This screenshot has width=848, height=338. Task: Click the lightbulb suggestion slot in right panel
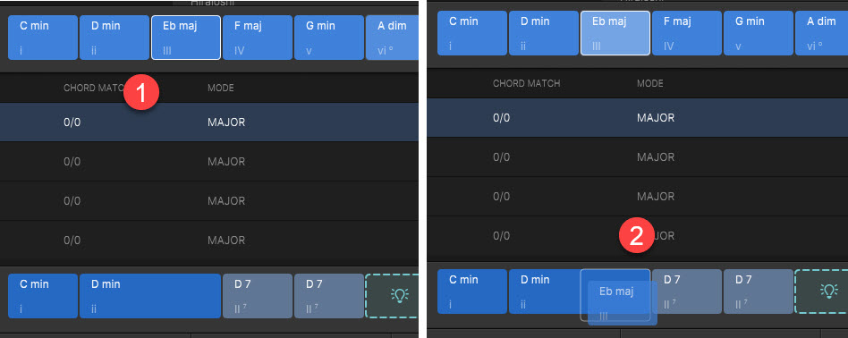pos(821,291)
